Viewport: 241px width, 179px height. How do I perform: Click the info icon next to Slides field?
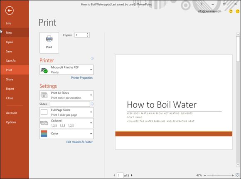[x=92, y=104]
